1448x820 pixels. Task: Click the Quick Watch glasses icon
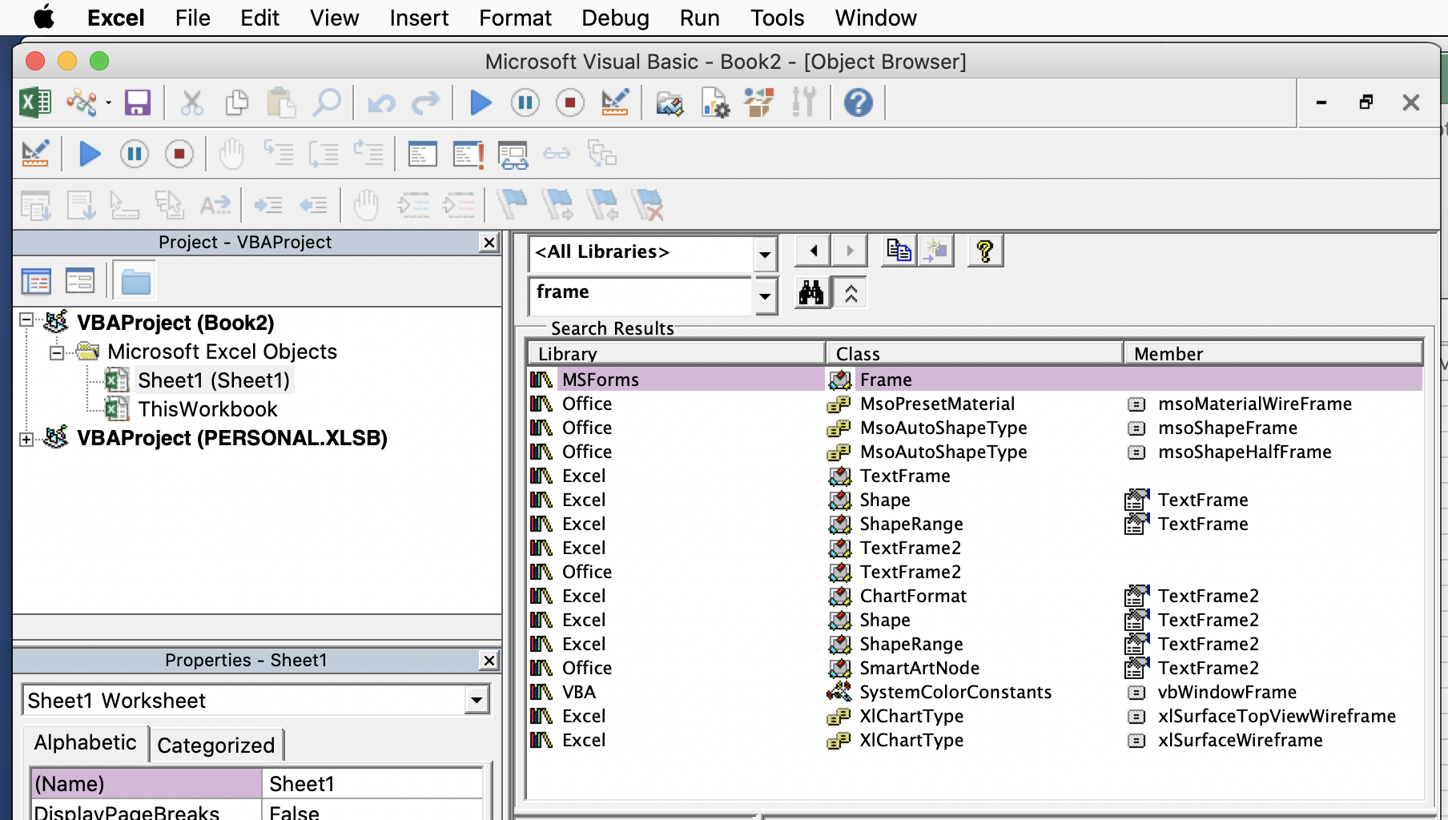tap(557, 154)
